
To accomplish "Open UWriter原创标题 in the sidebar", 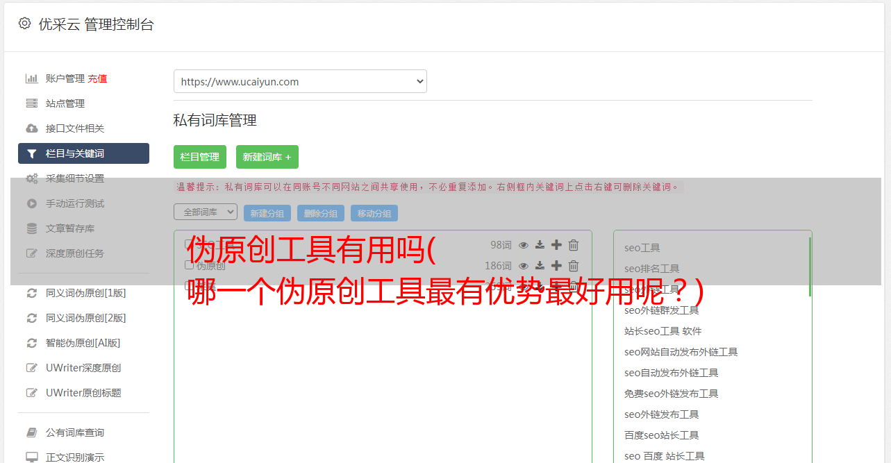I will [83, 393].
